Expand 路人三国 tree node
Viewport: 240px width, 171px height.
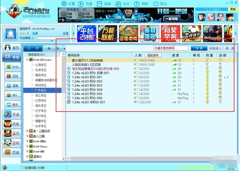(27, 136)
